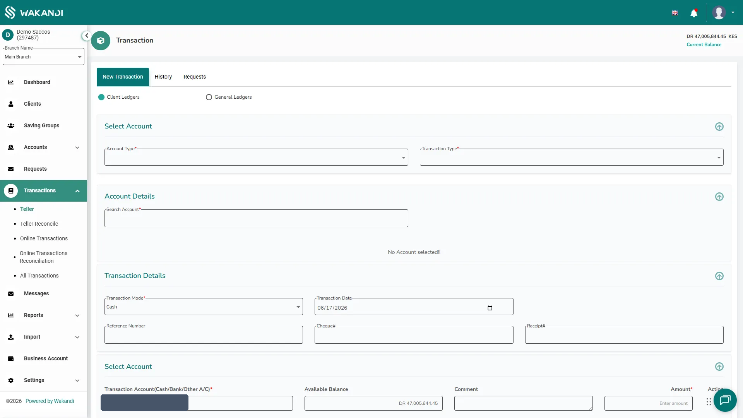743x418 pixels.
Task: Select the General Ledgers radio button
Action: [209, 97]
